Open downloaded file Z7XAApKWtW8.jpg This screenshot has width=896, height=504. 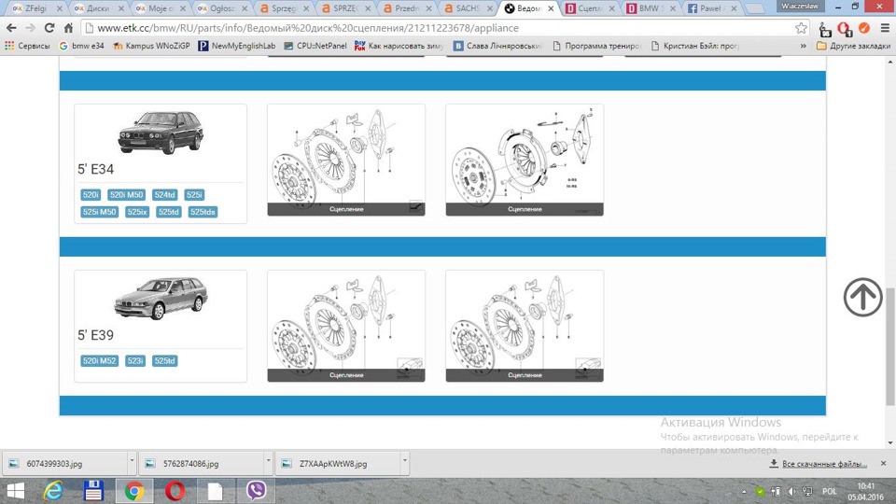pyautogui.click(x=337, y=464)
